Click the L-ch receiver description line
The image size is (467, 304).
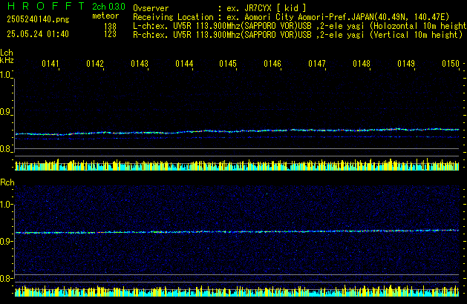click(x=300, y=26)
